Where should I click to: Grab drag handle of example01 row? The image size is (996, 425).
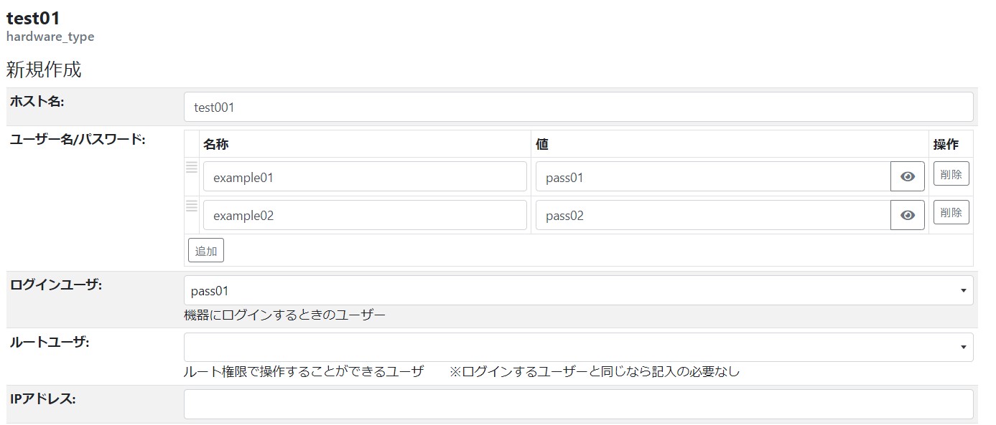pos(192,168)
